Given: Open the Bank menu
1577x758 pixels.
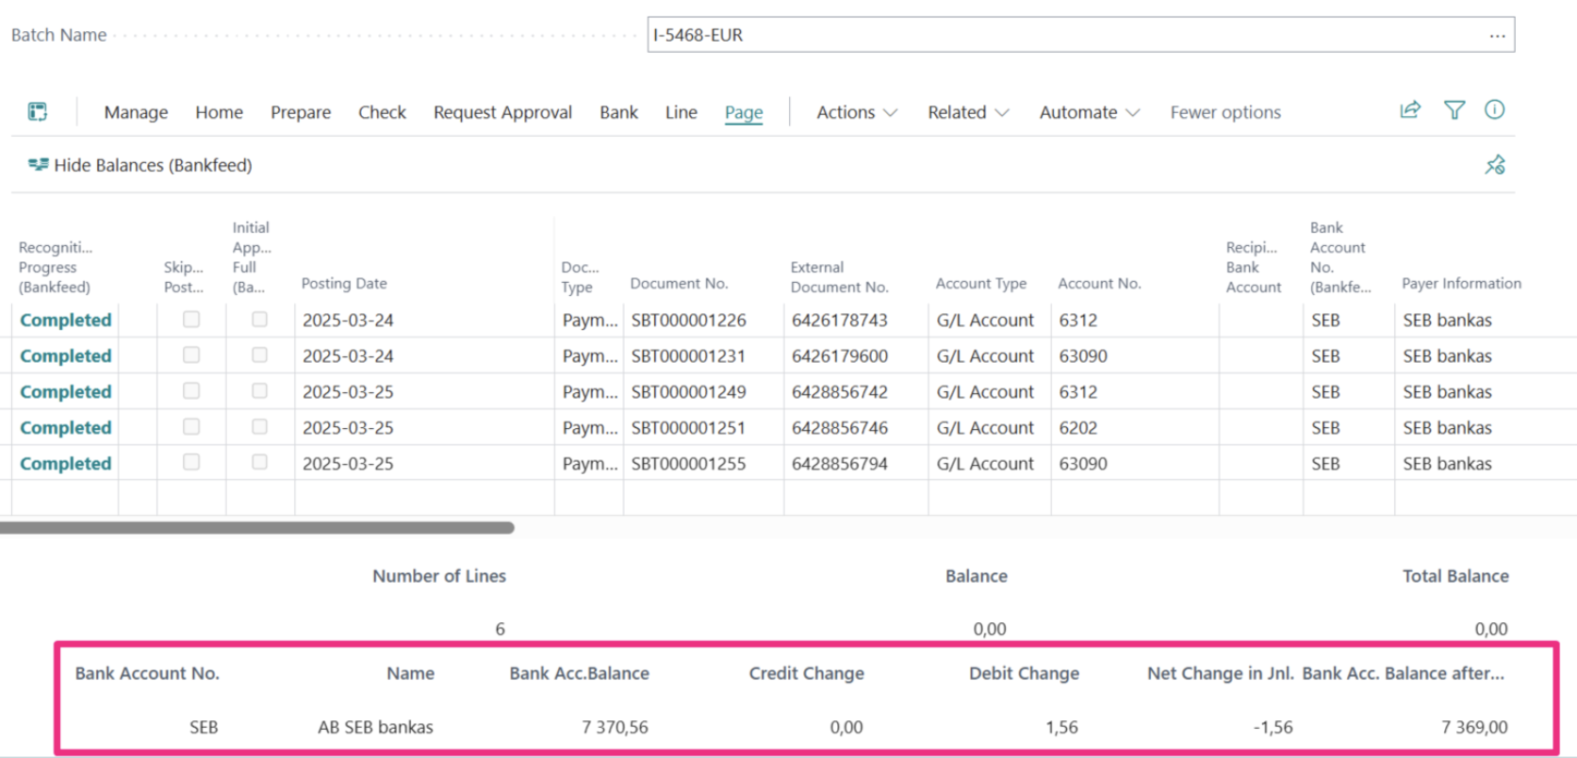Looking at the screenshot, I should click(x=618, y=112).
